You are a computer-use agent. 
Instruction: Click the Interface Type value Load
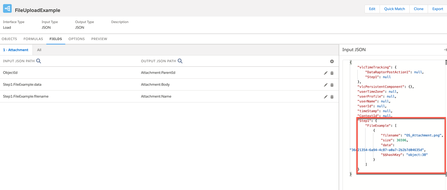[x=7, y=28]
